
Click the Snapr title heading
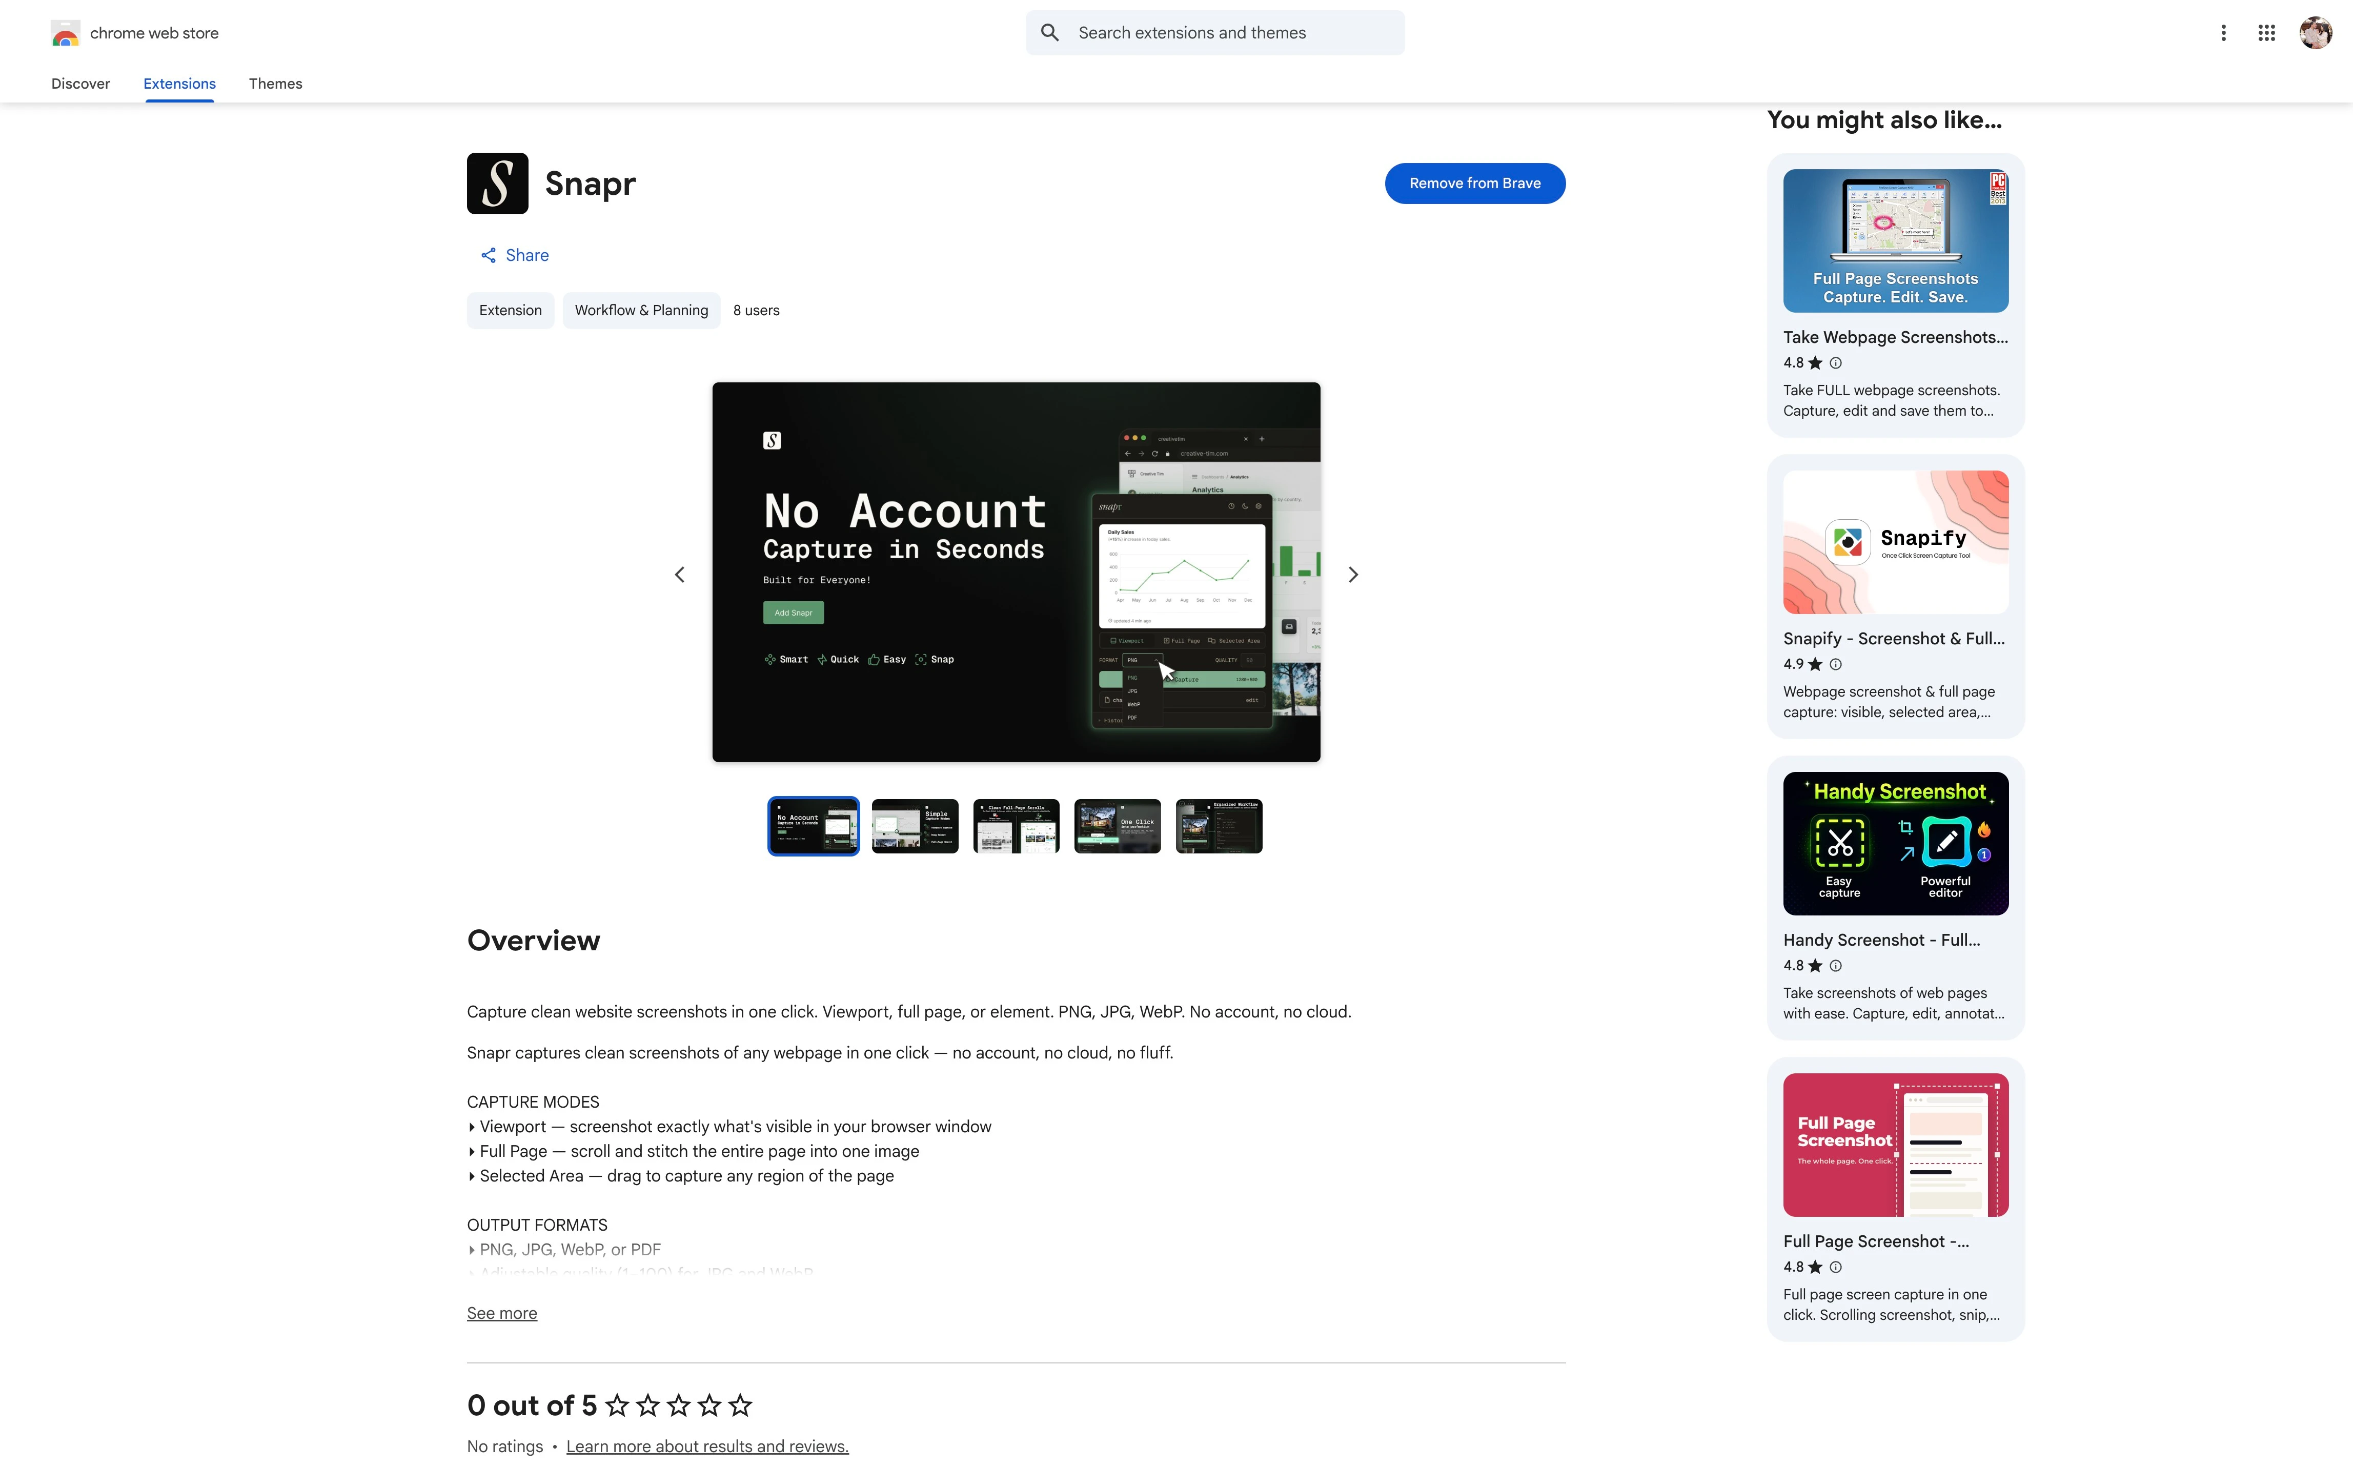point(590,183)
